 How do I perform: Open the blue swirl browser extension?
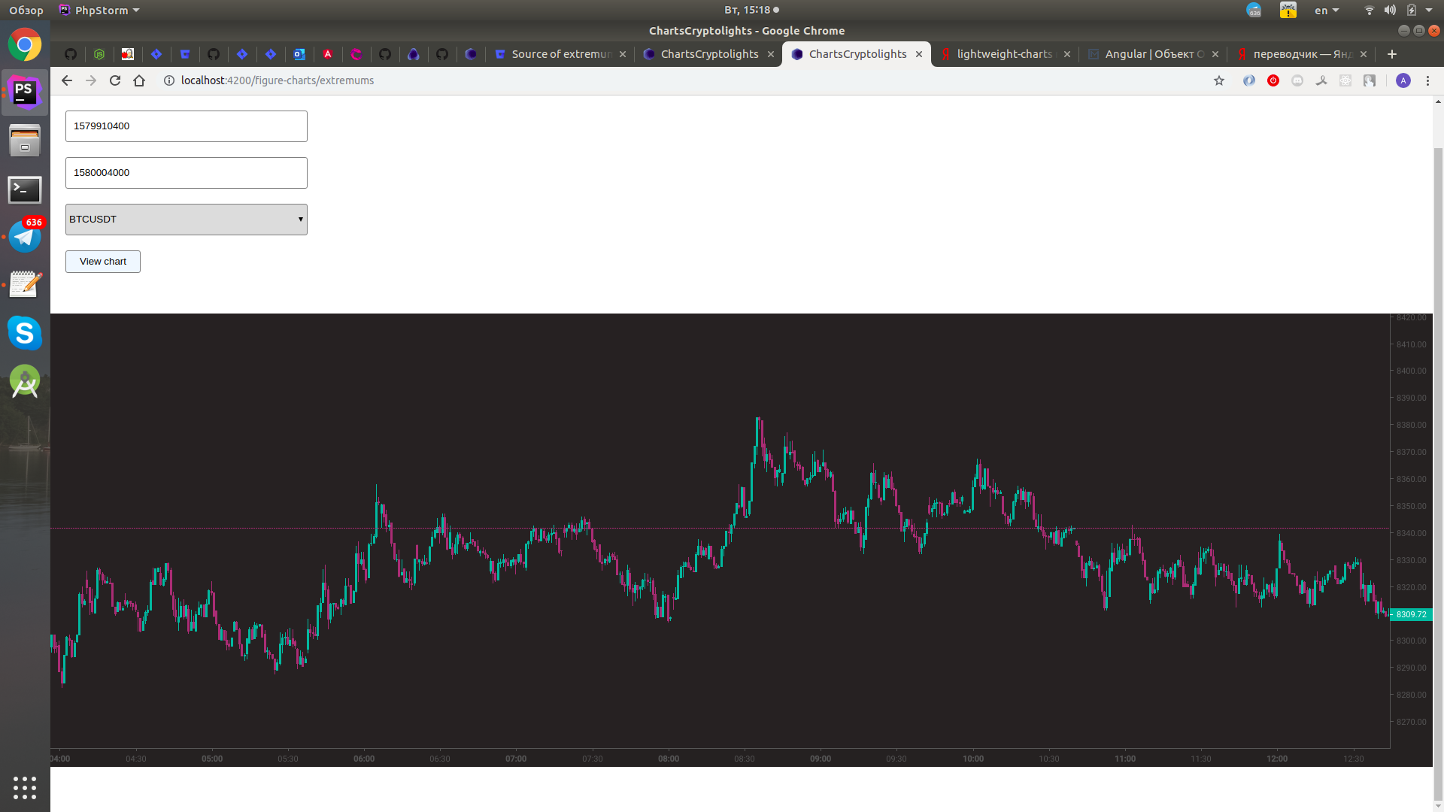(1249, 80)
